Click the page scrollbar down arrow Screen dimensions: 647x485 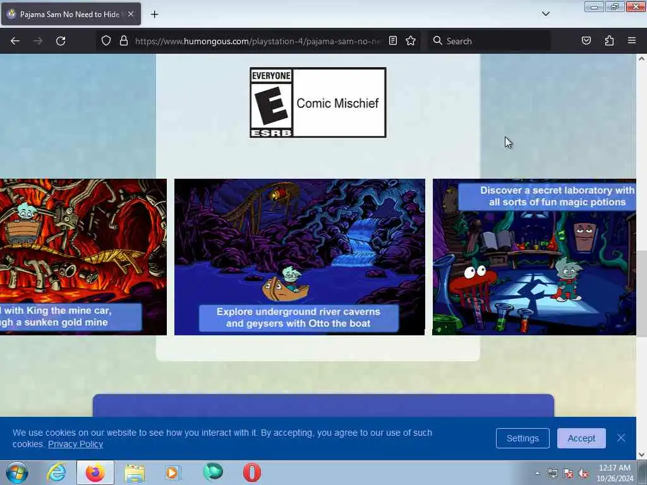coord(642,455)
